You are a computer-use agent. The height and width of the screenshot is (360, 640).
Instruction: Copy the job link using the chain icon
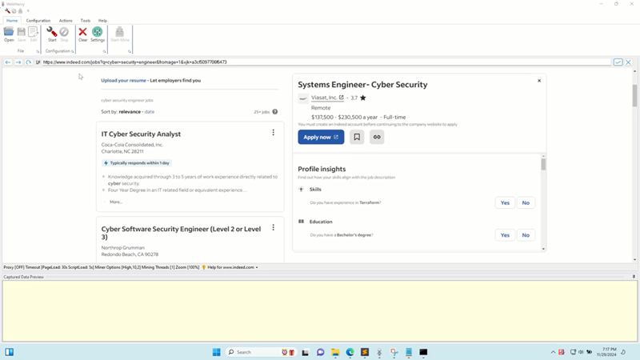(x=377, y=137)
